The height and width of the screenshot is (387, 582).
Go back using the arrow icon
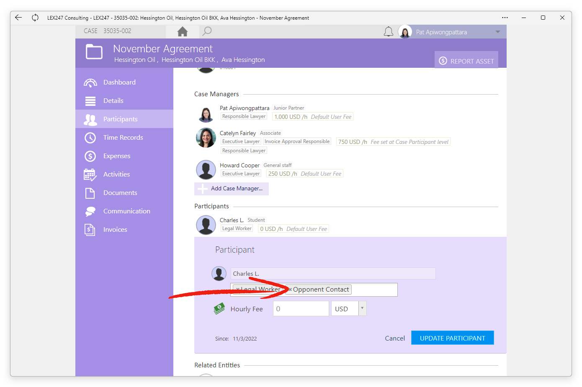tap(18, 18)
